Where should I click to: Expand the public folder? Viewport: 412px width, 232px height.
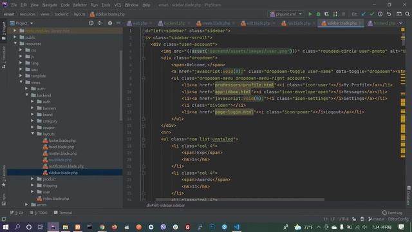[15, 37]
